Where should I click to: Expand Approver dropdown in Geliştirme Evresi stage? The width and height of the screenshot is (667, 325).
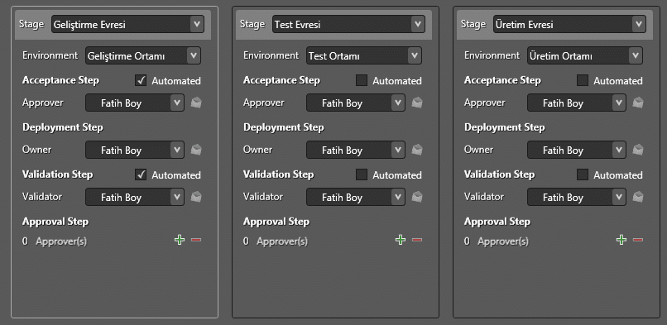coord(135,103)
